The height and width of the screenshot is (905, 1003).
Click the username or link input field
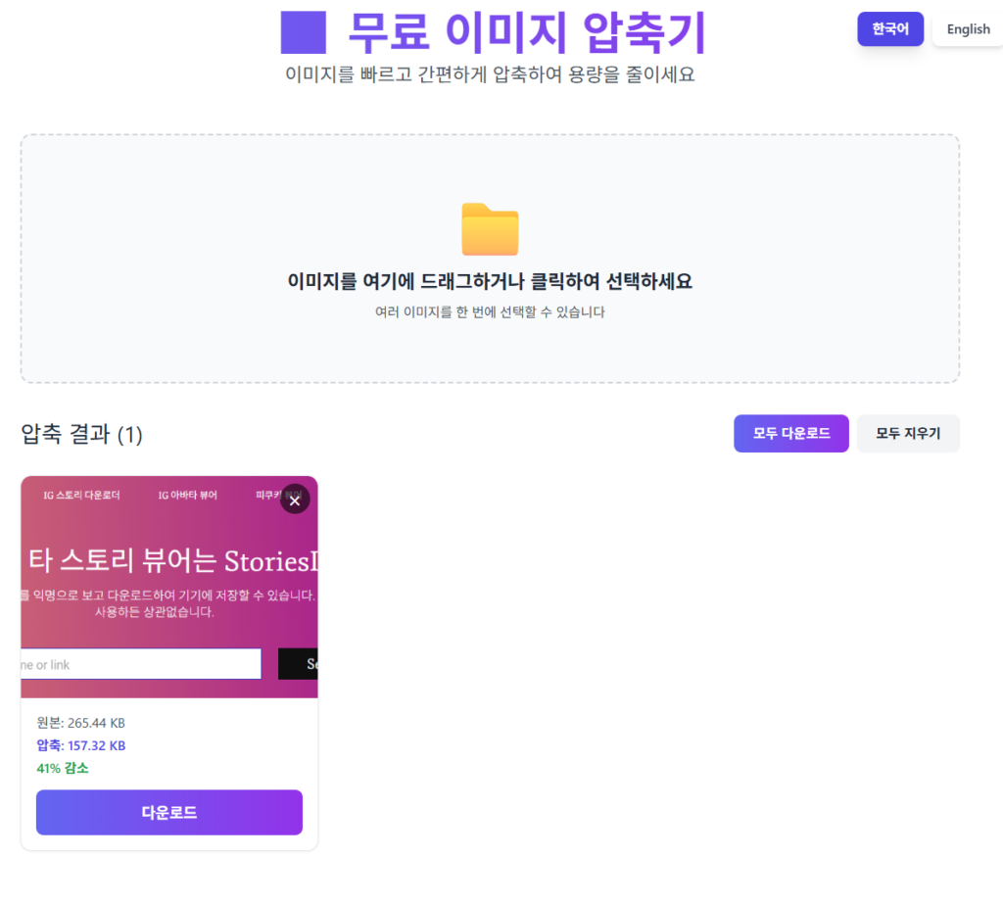[137, 664]
